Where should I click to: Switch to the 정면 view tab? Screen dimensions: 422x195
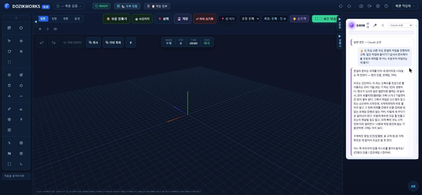click(x=54, y=19)
